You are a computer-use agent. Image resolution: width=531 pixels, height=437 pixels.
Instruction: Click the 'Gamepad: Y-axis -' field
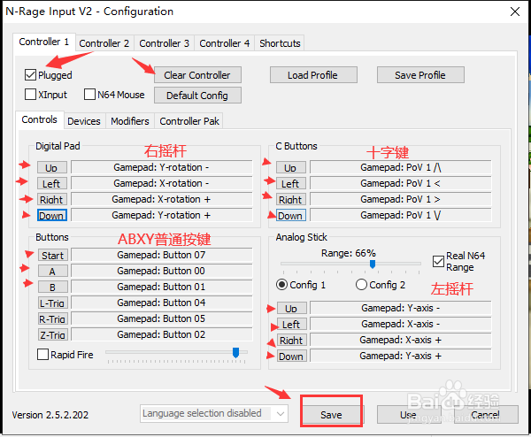(401, 308)
